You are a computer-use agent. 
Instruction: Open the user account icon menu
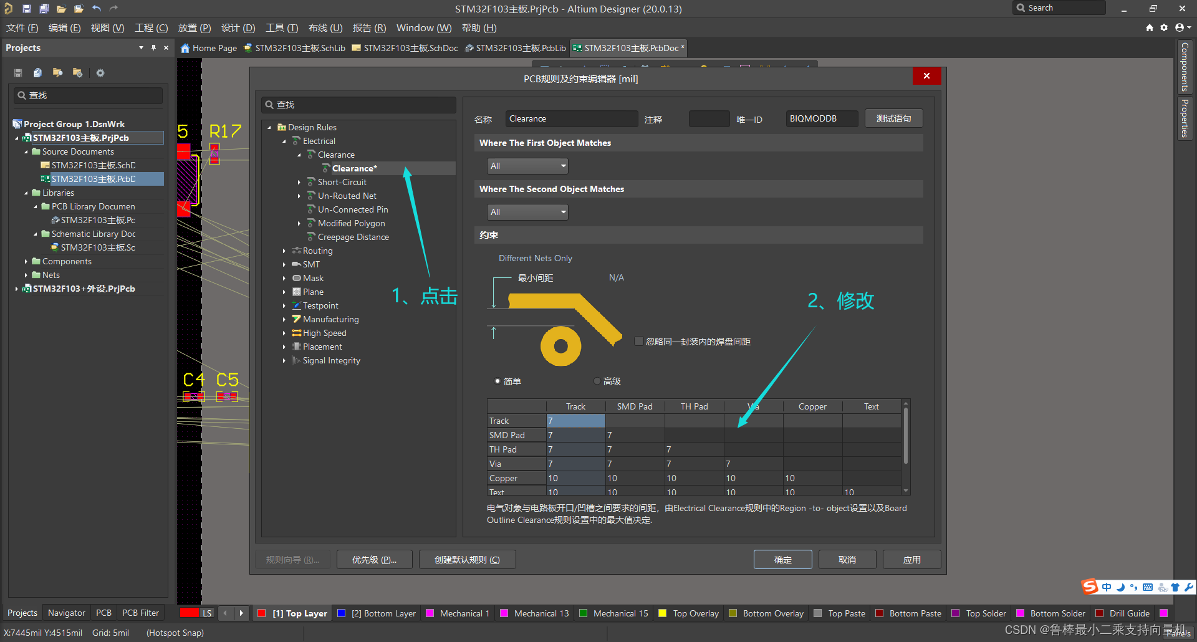(1182, 27)
